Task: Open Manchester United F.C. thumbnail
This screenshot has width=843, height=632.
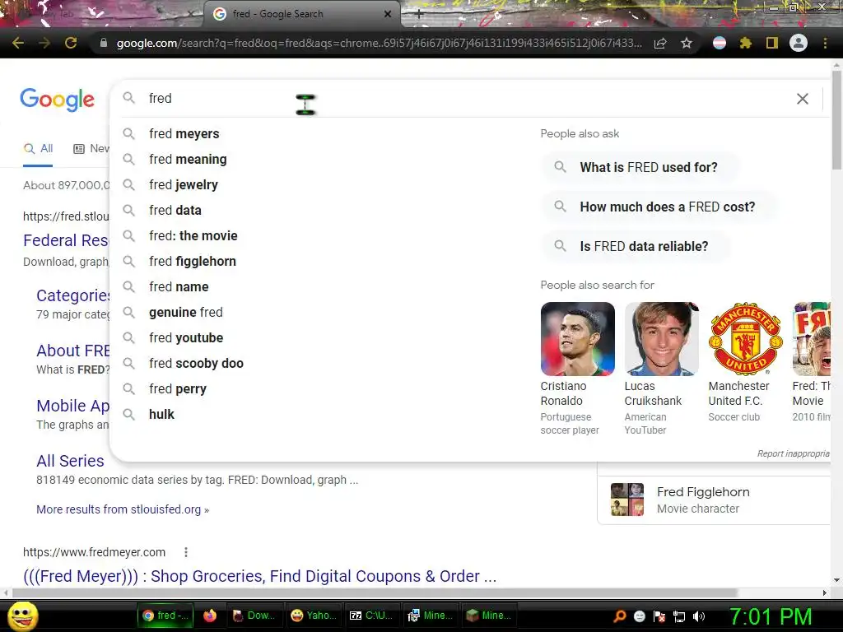Action: (x=745, y=338)
